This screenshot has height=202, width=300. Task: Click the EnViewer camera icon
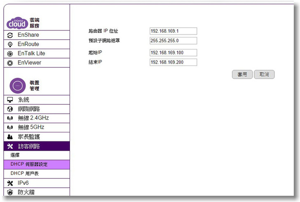10,63
